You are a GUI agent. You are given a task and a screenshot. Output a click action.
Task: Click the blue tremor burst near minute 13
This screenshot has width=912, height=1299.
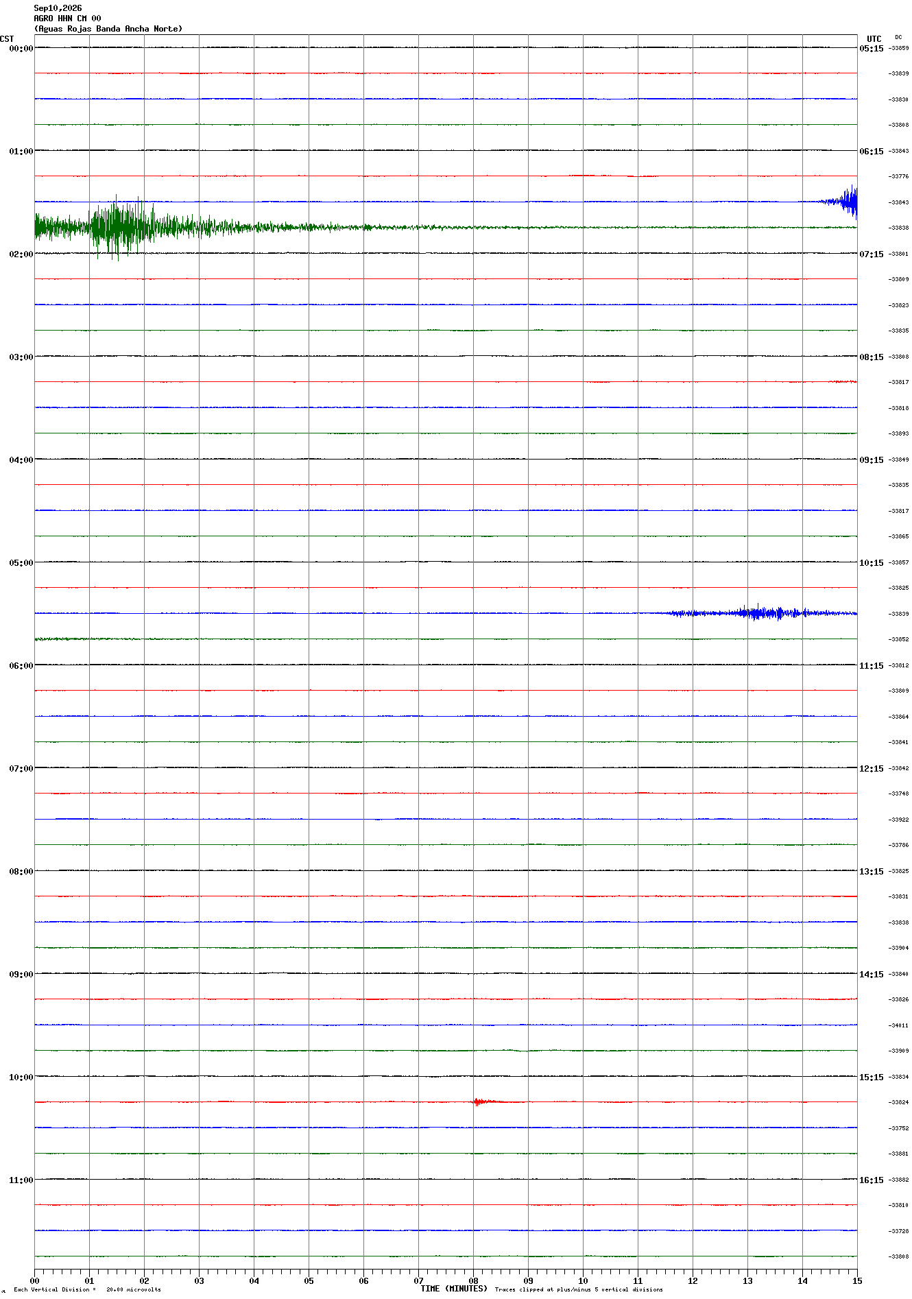pyautogui.click(x=761, y=612)
